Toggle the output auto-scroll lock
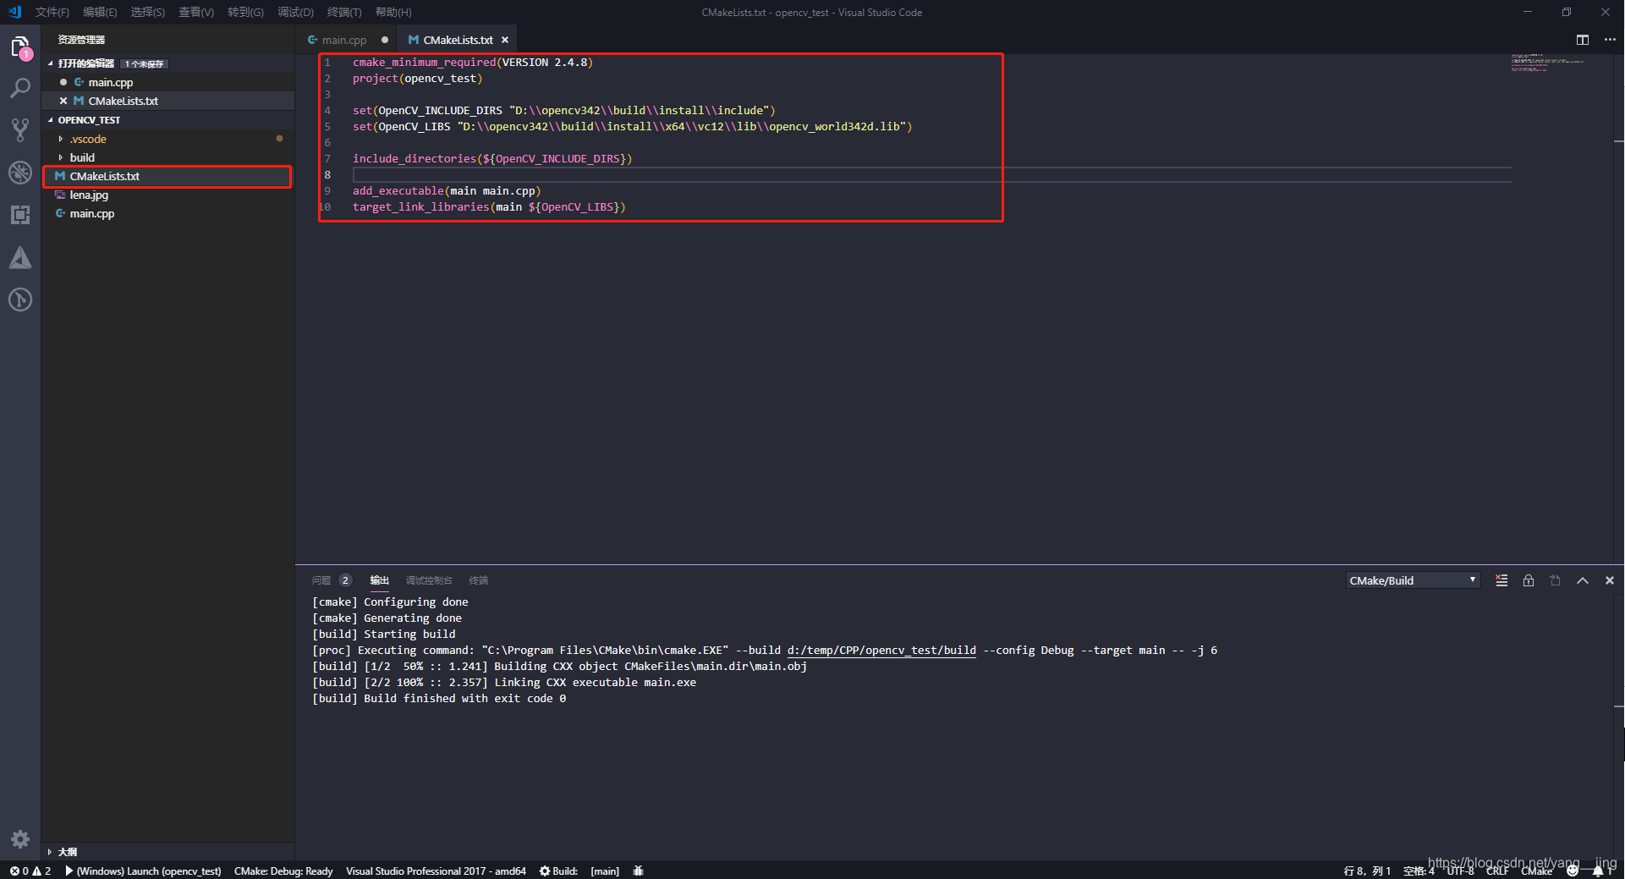Image resolution: width=1625 pixels, height=879 pixels. [x=1528, y=580]
